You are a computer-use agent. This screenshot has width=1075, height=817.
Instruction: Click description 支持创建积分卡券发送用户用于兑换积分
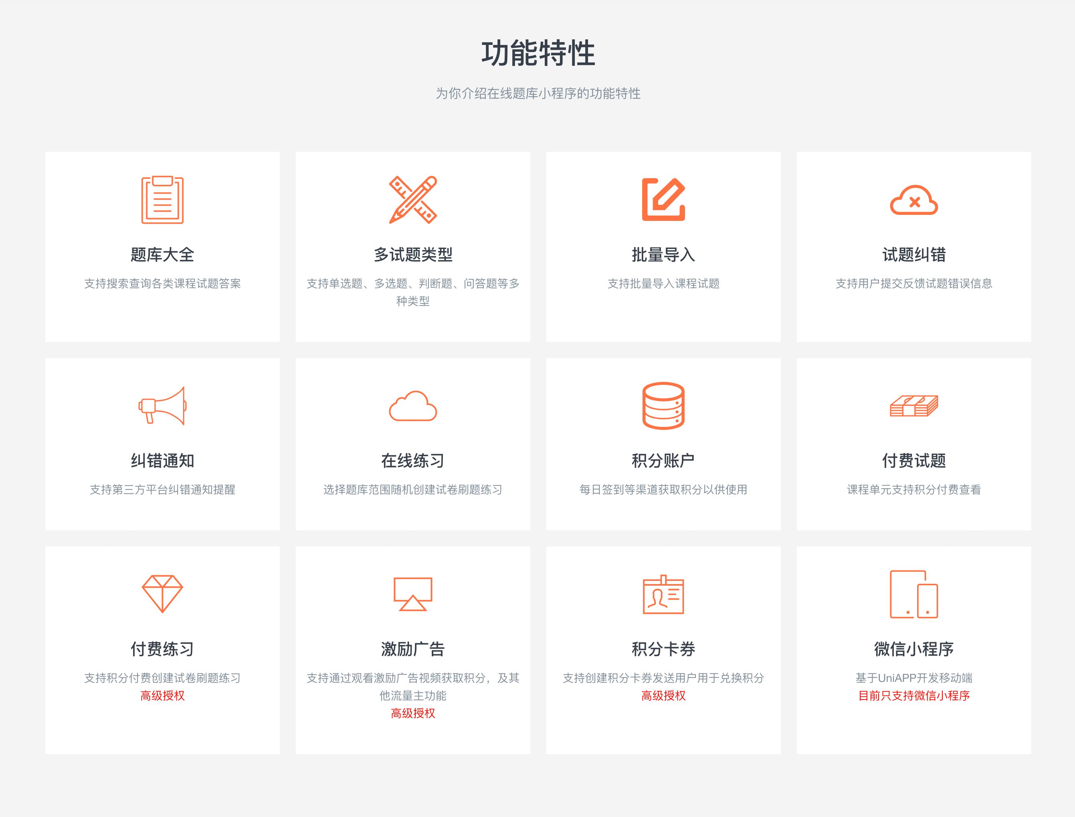pos(663,678)
